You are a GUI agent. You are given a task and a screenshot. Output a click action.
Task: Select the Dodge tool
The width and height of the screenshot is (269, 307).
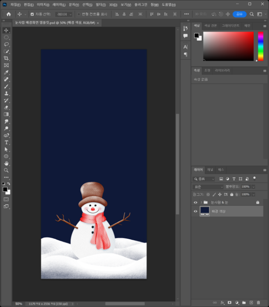click(x=6, y=128)
